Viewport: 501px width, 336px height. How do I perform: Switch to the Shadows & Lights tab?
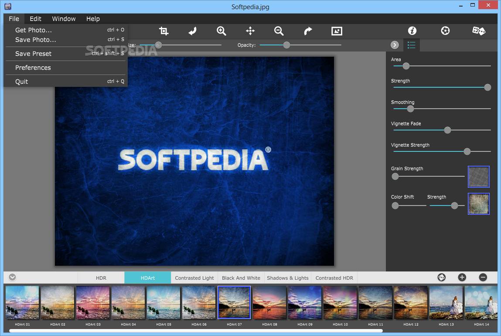pos(288,278)
